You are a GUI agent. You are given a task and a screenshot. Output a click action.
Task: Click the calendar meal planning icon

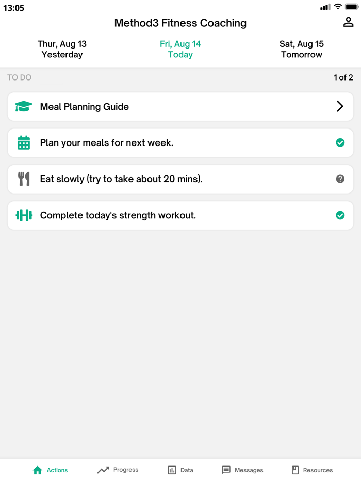(x=24, y=143)
